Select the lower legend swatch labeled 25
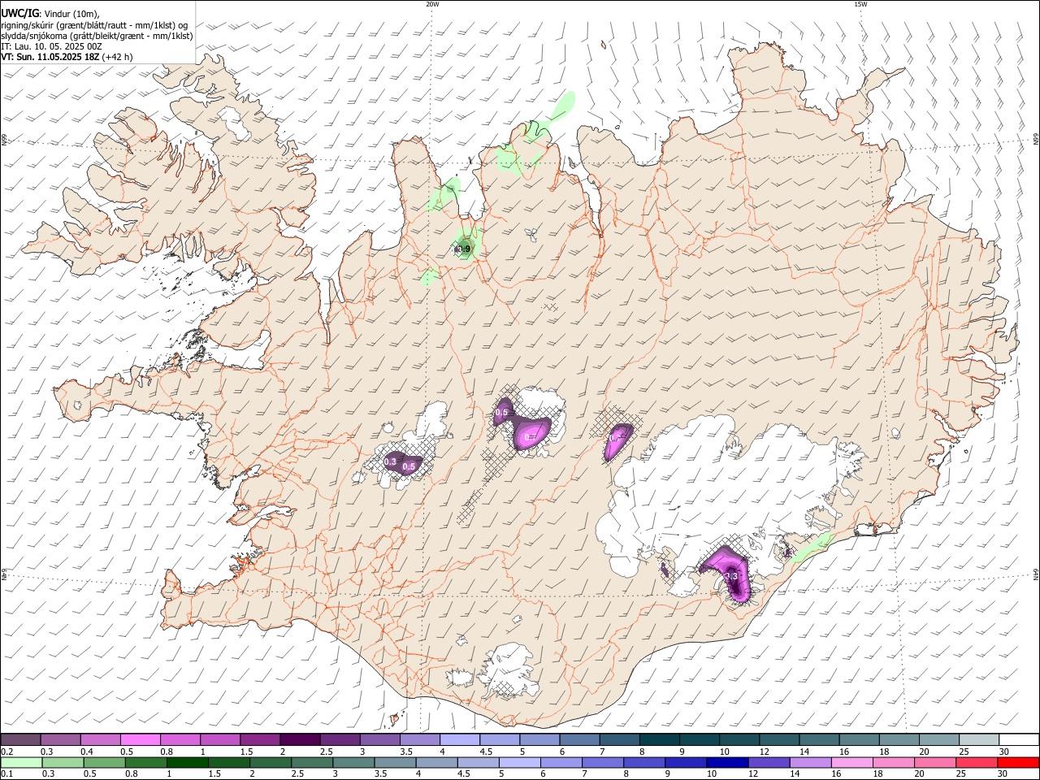The image size is (1040, 780). [x=976, y=762]
